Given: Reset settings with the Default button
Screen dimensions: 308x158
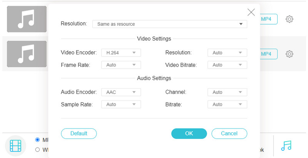Looking at the screenshot, I should (x=79, y=133).
